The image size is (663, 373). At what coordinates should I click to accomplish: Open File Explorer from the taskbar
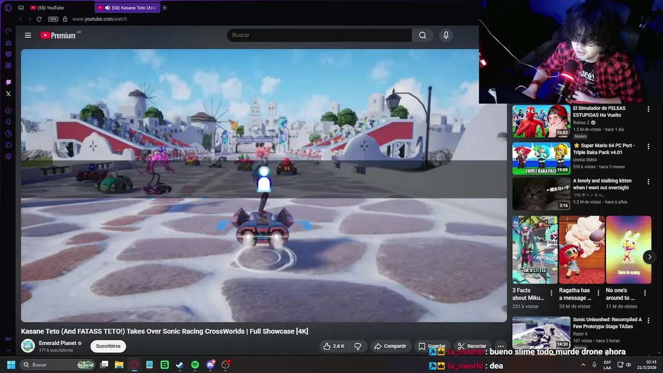point(119,365)
